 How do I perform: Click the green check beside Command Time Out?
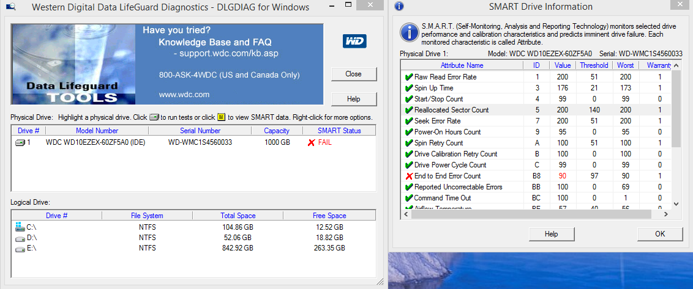click(409, 198)
